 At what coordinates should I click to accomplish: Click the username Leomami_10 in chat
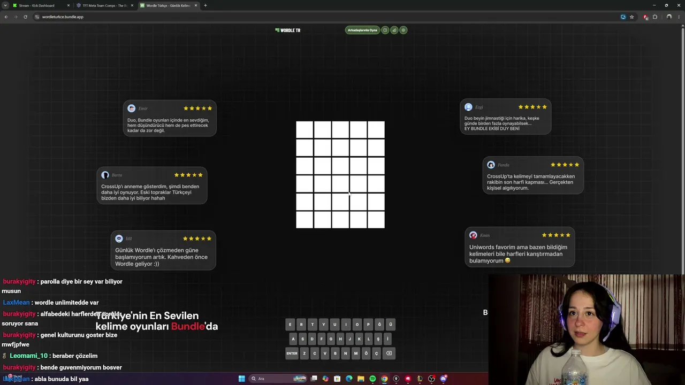(29, 356)
